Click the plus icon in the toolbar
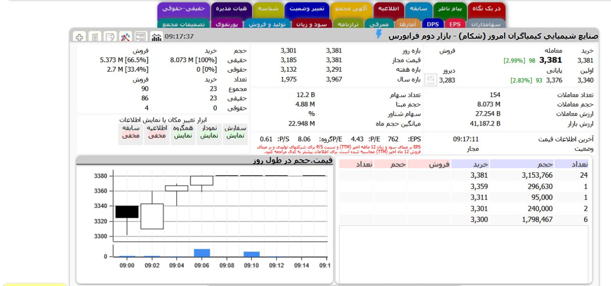 click(x=79, y=37)
